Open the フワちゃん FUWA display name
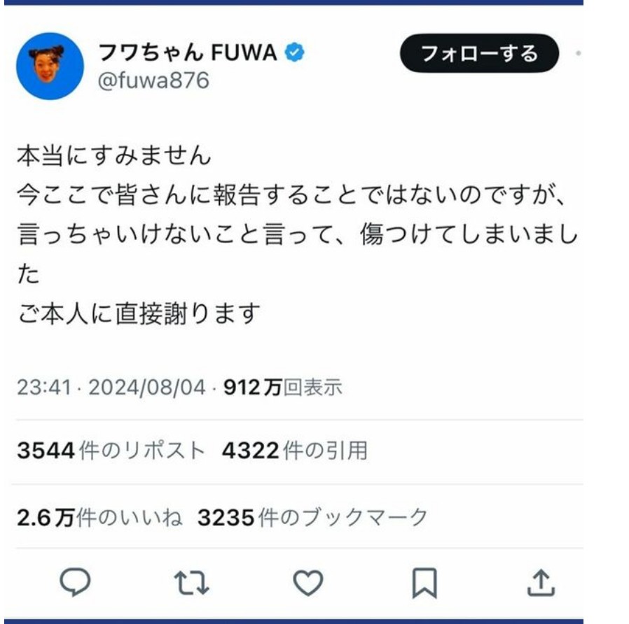This screenshot has height=624, width=629. [187, 52]
